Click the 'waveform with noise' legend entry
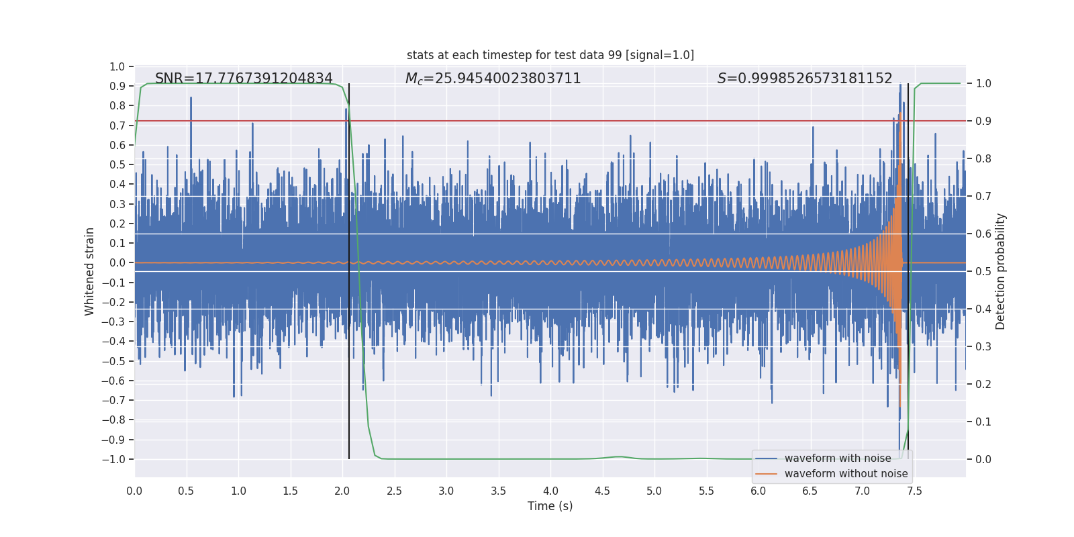The image size is (1074, 537). (838, 458)
